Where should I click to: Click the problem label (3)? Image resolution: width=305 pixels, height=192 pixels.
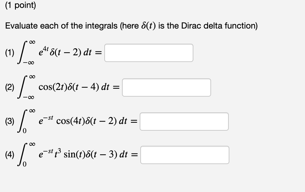[x=10, y=121]
